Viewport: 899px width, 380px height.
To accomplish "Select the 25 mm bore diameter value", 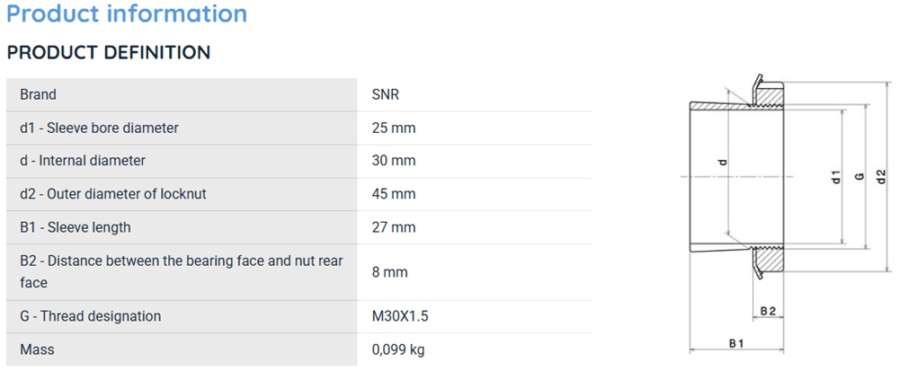I will pos(394,128).
